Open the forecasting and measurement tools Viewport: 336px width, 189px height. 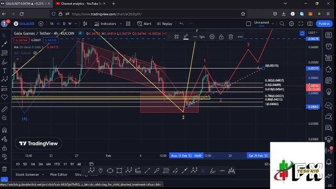click(4, 88)
